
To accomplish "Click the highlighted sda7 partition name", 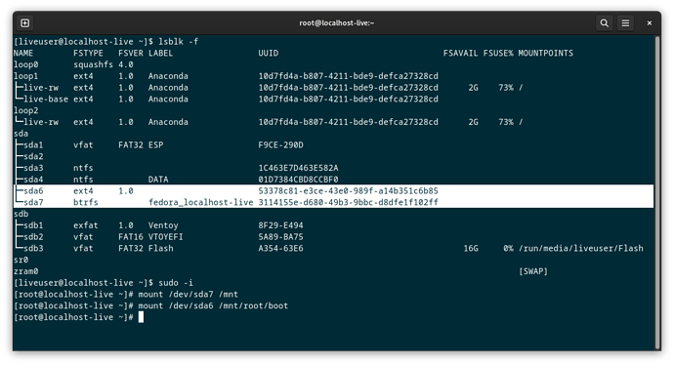I will 33,202.
